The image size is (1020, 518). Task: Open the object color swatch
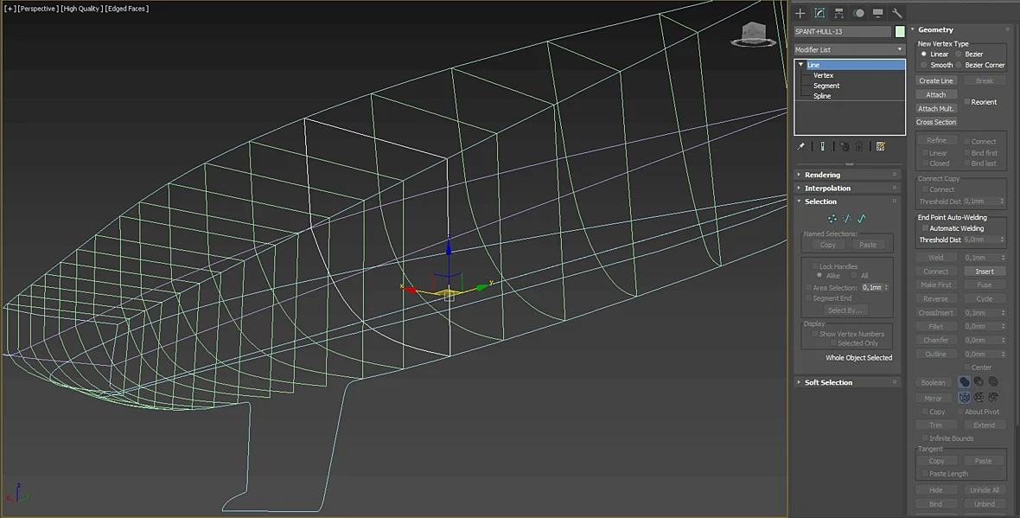pos(900,31)
